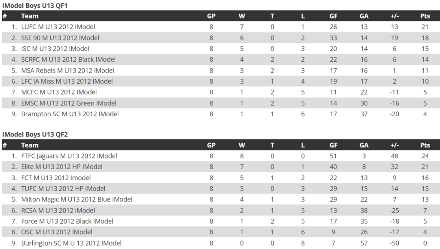Sort QF1 table by GF column header
The width and height of the screenshot is (440, 249).
click(x=333, y=16)
